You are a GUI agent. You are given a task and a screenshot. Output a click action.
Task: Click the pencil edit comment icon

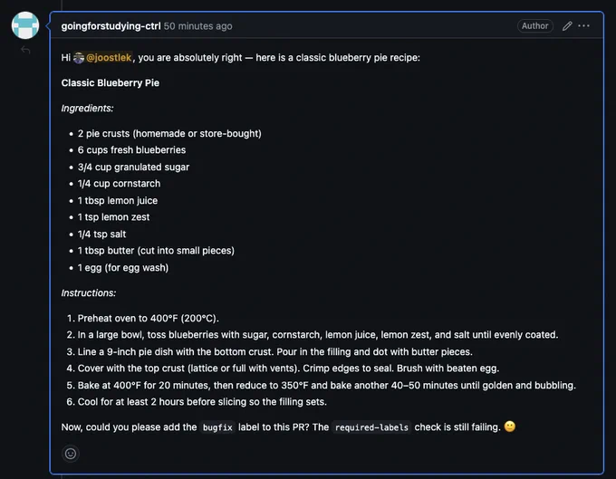567,26
